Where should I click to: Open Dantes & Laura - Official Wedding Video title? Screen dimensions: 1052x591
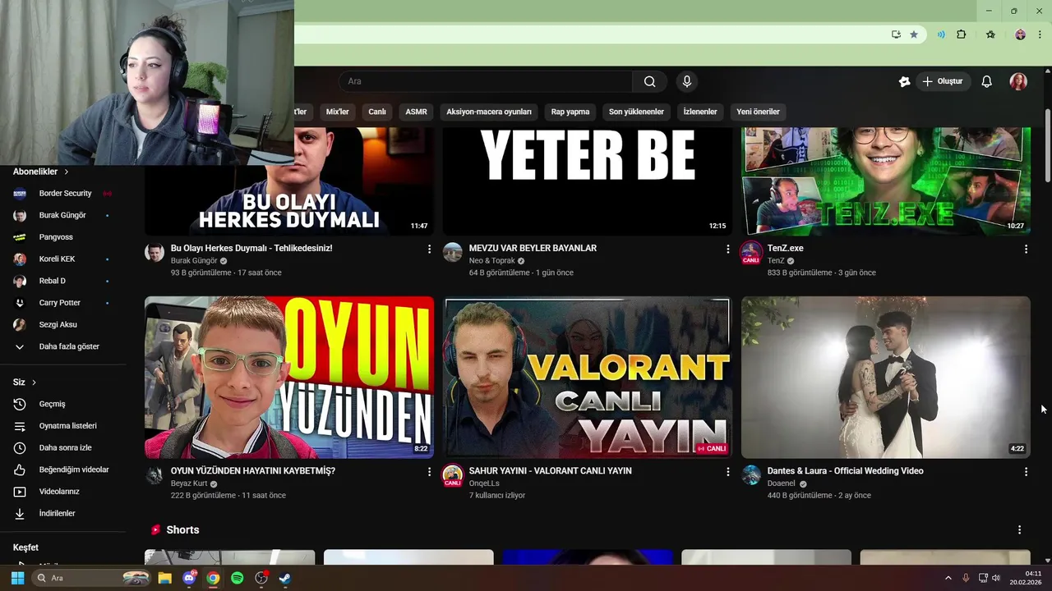[x=845, y=471]
